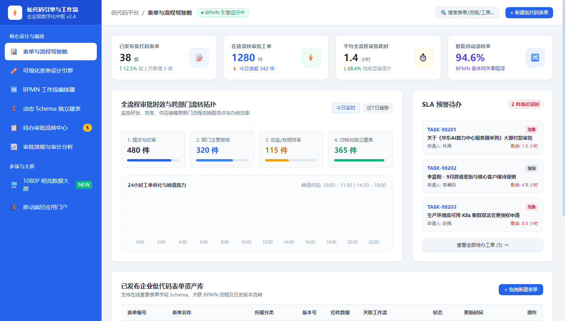The width and height of the screenshot is (565, 321).
Task: Click the 提交与初审 progress bar
Action: [x=153, y=160]
